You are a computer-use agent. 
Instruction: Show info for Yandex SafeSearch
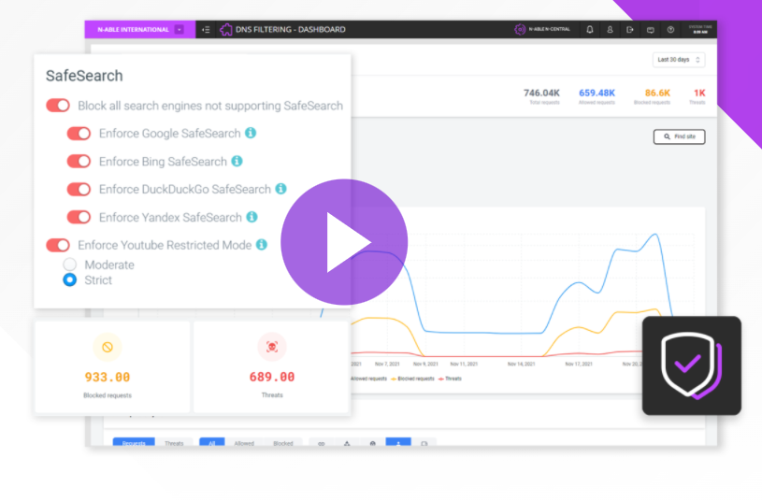pyautogui.click(x=252, y=217)
